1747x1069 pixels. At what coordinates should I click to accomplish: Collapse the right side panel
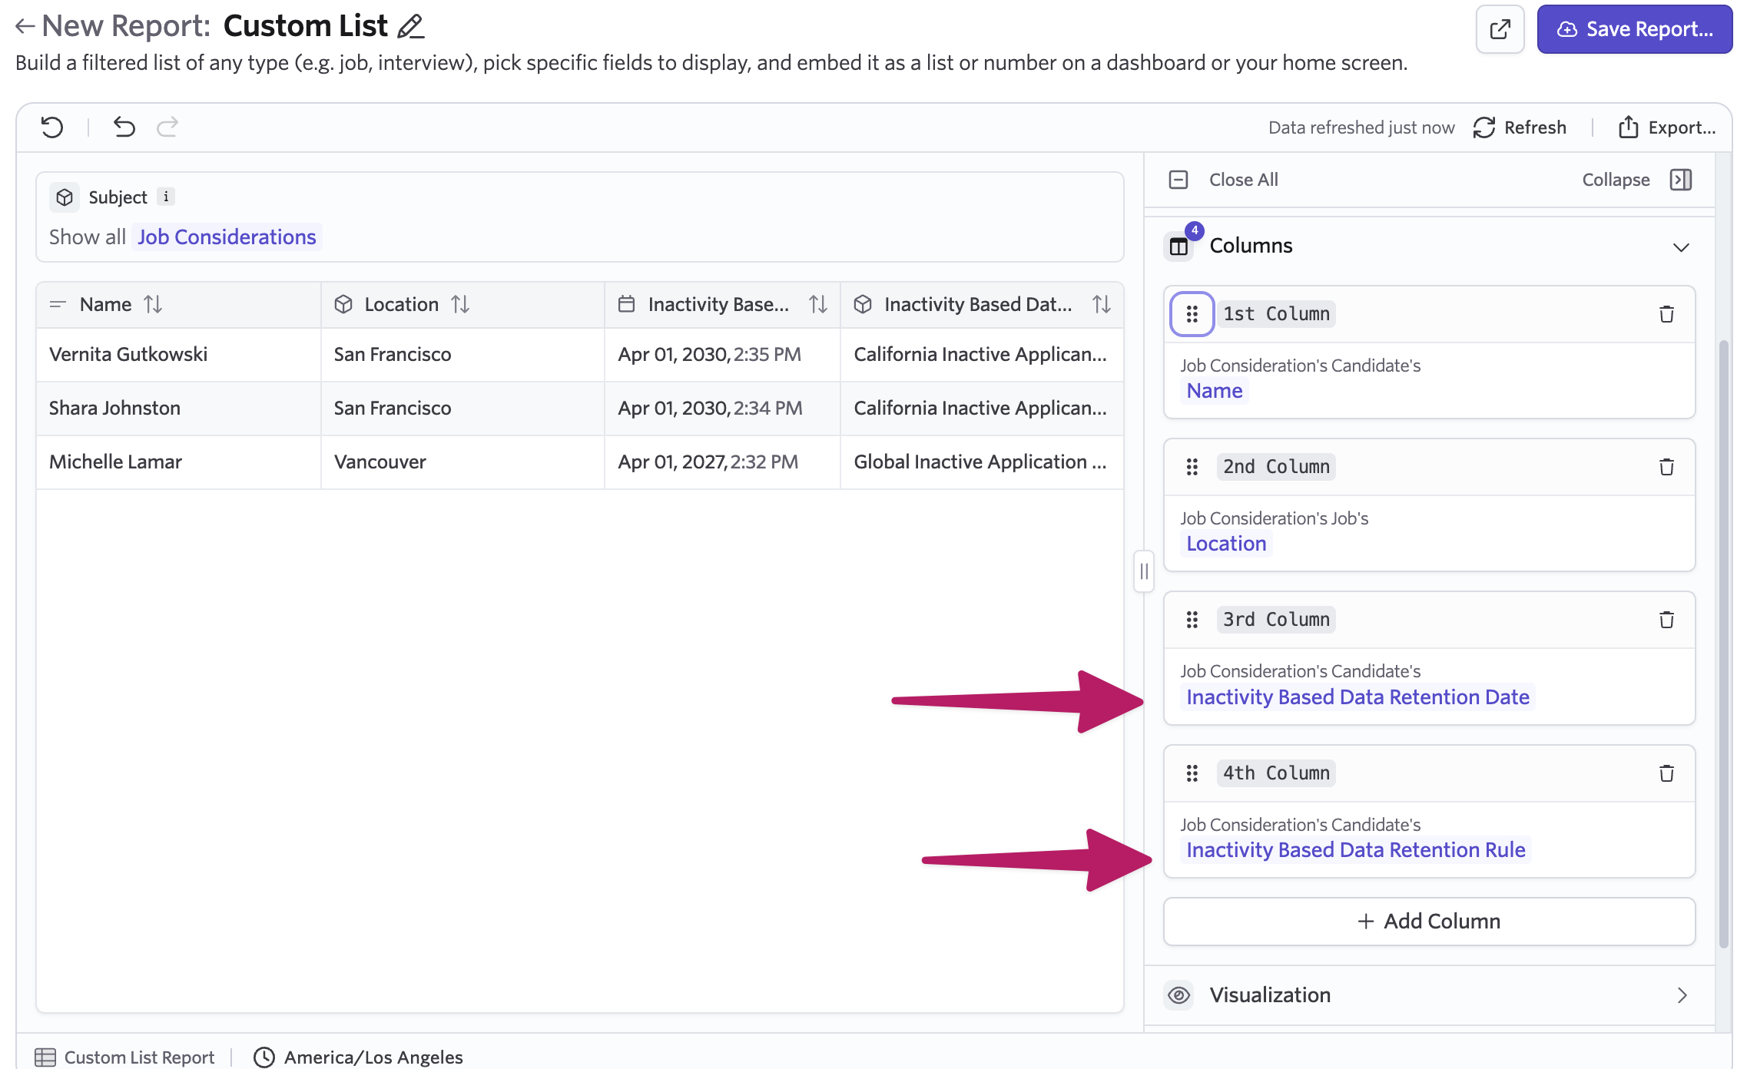pyautogui.click(x=1680, y=180)
